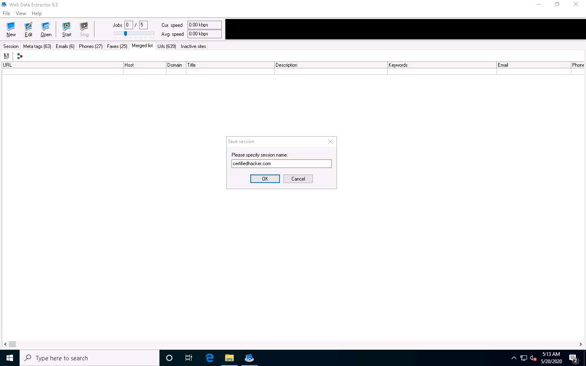Viewport: 586px width, 366px height.
Task: Click the taskbar search box
Action: tap(90, 358)
